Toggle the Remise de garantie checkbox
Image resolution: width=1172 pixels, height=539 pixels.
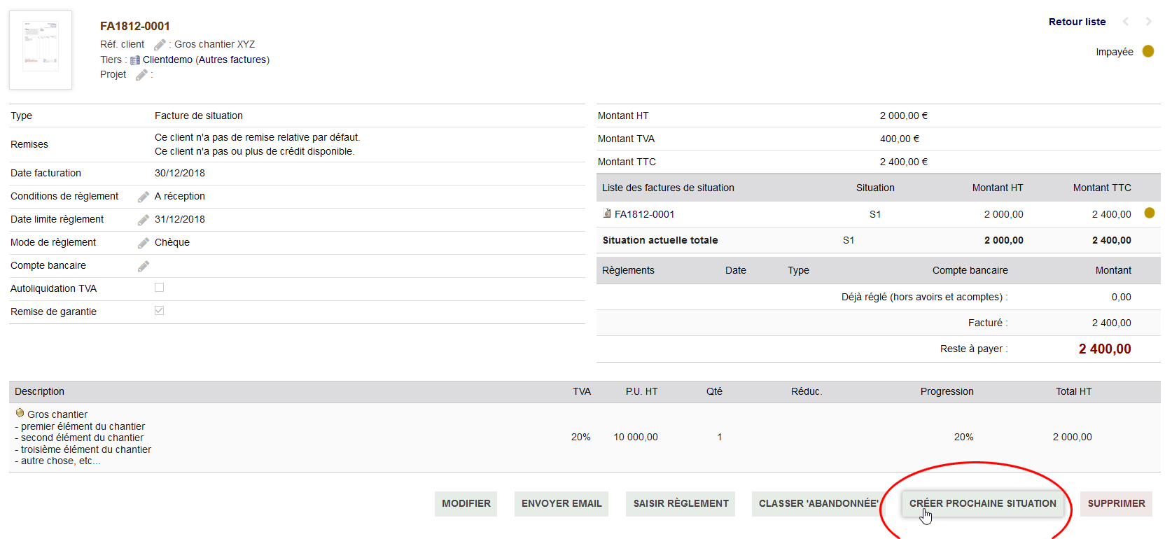coord(159,311)
